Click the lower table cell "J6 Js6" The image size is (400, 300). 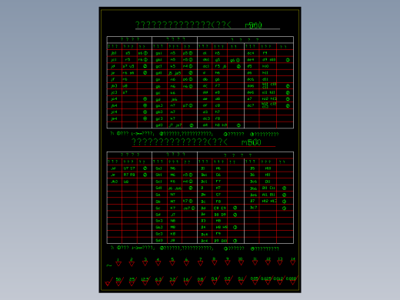175,188
